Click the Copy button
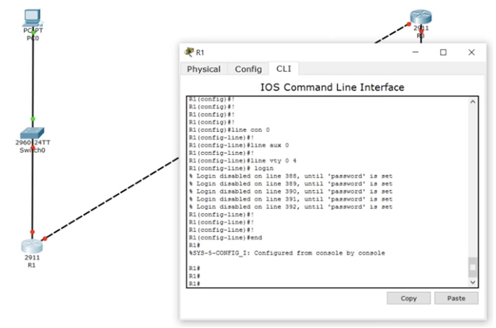This screenshot has height=328, width=496. coord(408,298)
